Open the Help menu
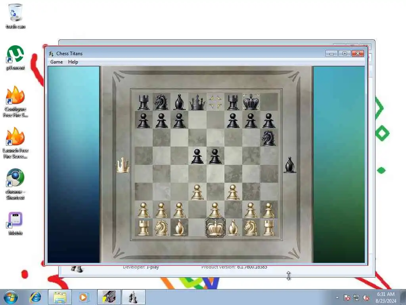 click(x=73, y=62)
